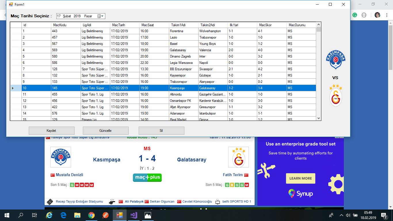This screenshot has width=393, height=221.
Task: Open volume control in system tray
Action: [x=348, y=215]
